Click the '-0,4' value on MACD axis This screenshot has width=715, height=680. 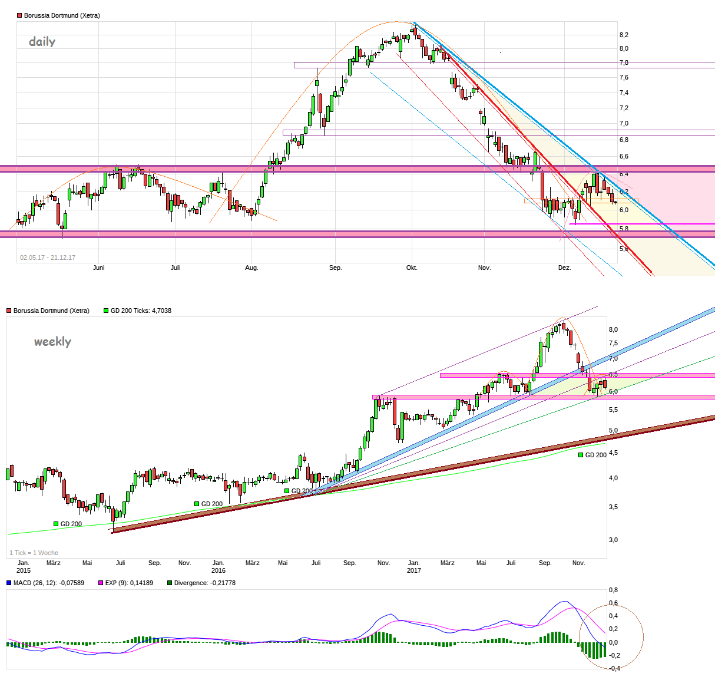(614, 668)
